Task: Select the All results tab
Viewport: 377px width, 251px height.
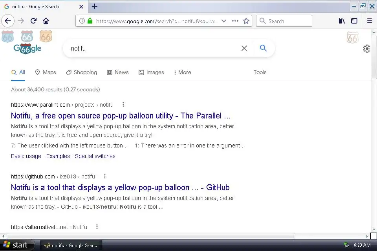Action: (x=18, y=72)
